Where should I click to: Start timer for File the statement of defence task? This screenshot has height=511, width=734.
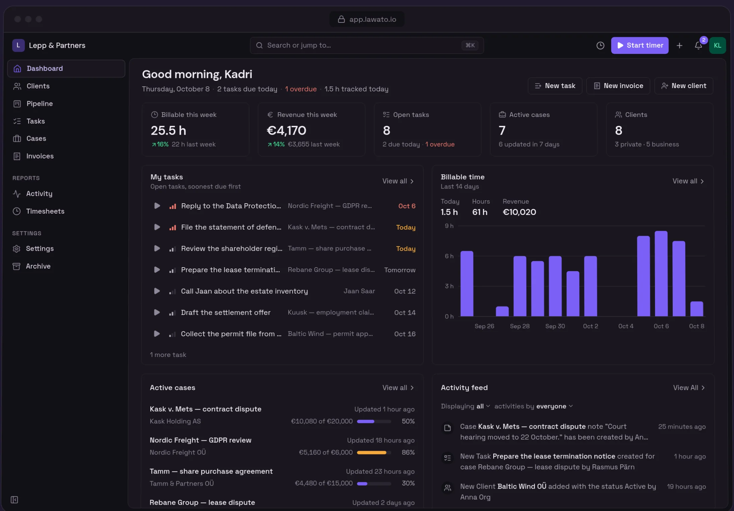(x=157, y=227)
